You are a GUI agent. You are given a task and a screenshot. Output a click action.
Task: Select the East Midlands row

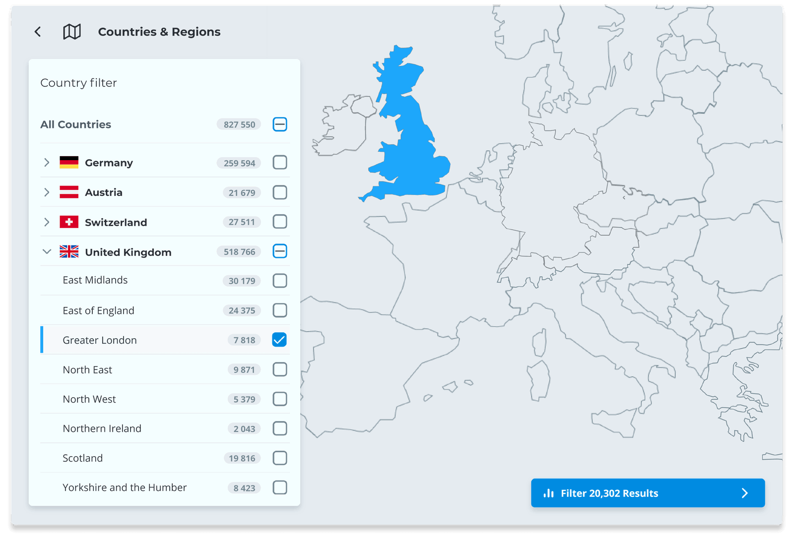(x=165, y=280)
